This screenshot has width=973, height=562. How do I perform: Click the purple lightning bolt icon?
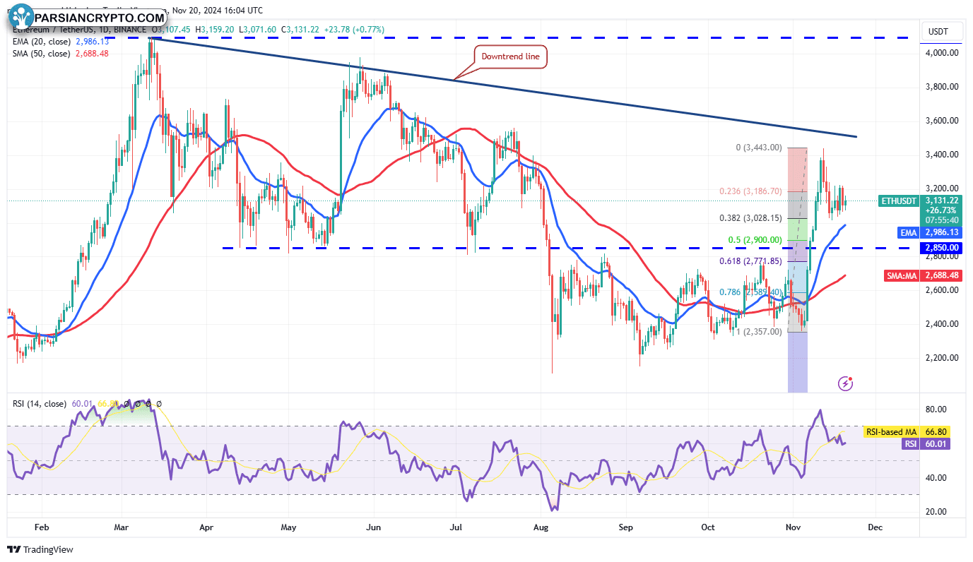[x=845, y=383]
